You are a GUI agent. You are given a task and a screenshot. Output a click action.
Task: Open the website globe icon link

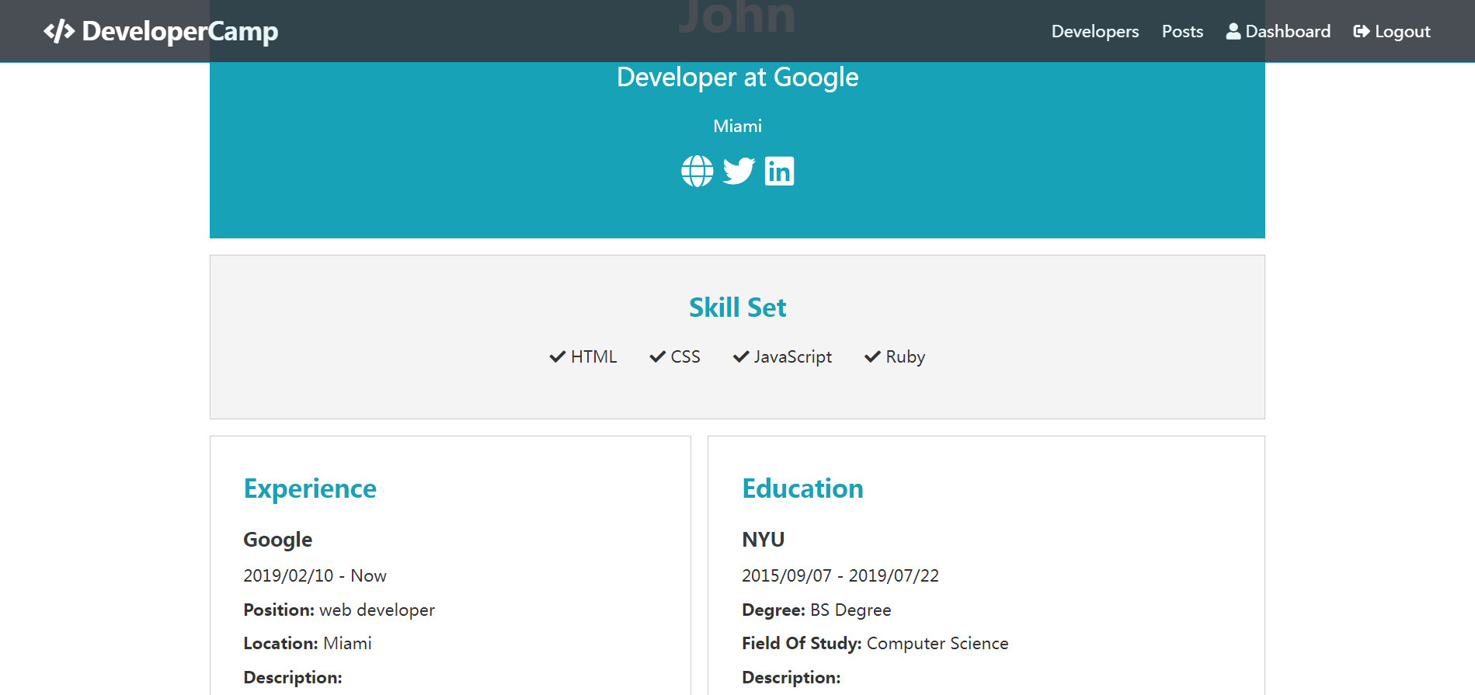point(697,172)
